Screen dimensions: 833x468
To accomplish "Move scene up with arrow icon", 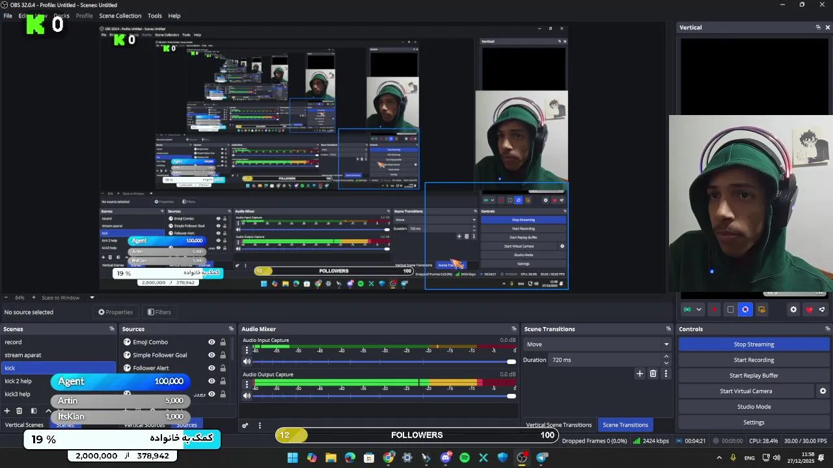I will [48, 411].
